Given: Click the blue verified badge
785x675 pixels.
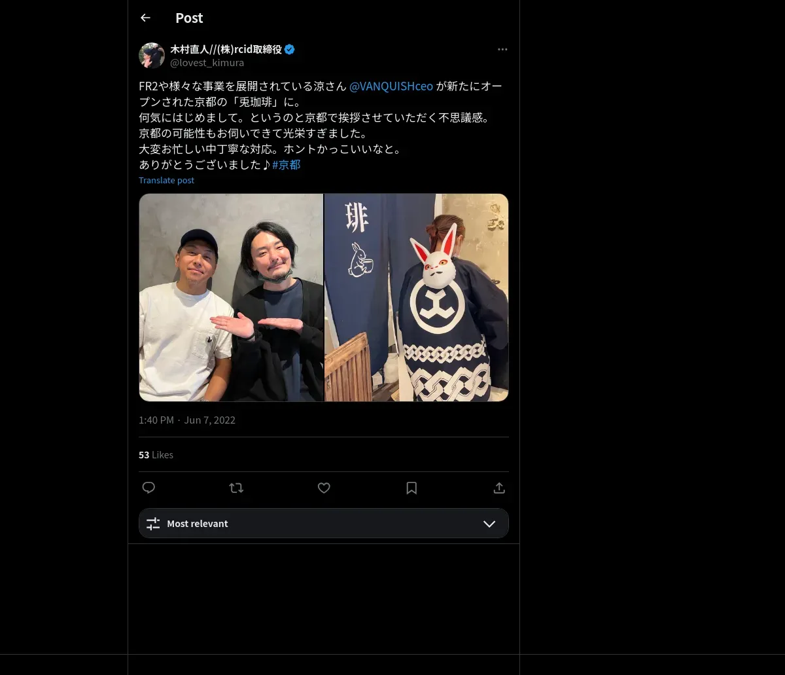Looking at the screenshot, I should tap(290, 49).
